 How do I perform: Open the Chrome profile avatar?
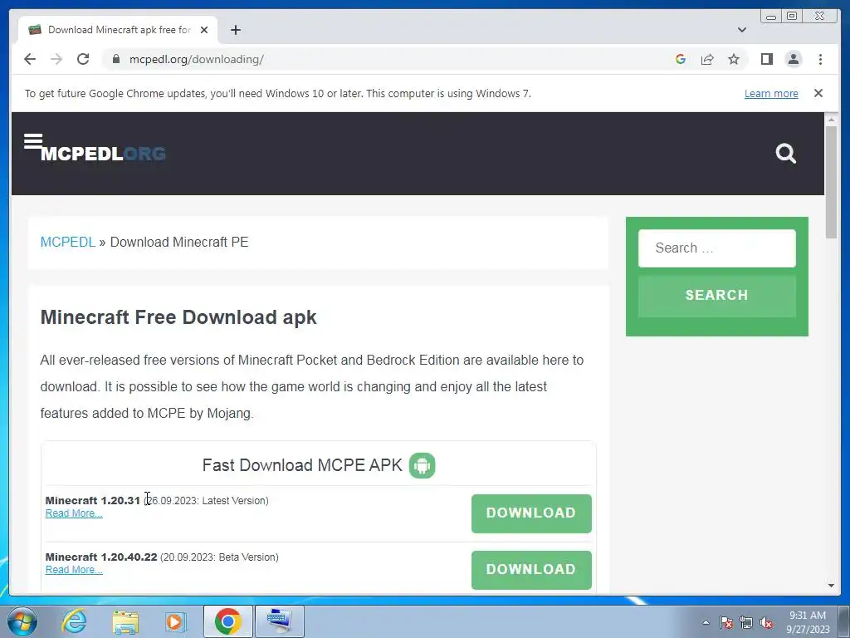point(793,59)
